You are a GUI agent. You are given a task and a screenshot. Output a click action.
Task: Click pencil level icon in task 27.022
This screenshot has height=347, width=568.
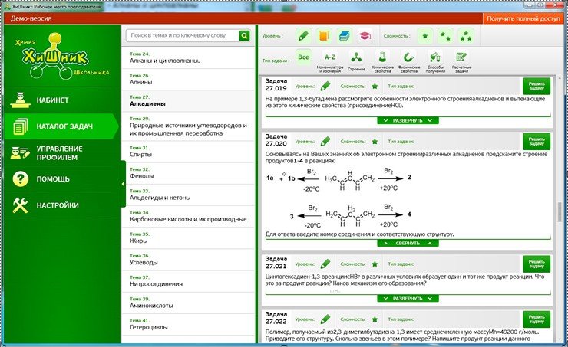325,319
